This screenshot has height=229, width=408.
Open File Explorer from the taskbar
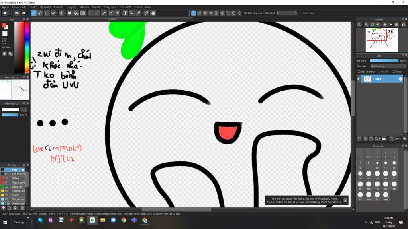coord(103,220)
